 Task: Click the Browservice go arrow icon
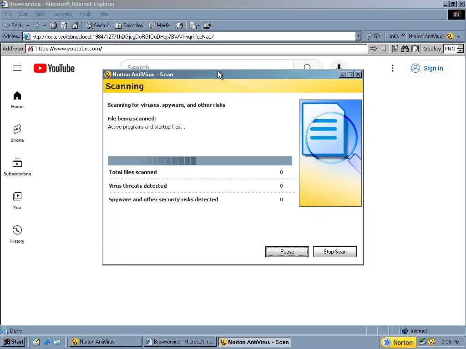click(x=373, y=49)
